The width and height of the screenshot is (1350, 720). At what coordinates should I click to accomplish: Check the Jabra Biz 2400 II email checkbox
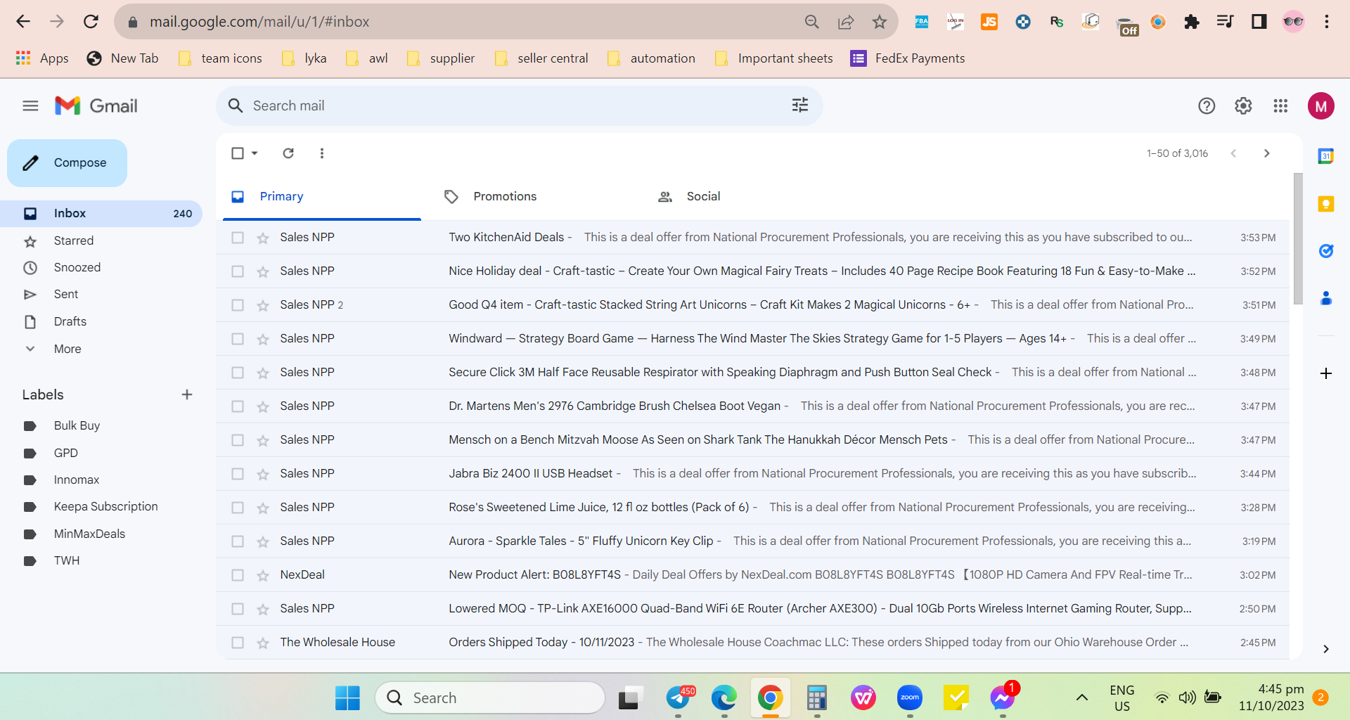click(238, 474)
